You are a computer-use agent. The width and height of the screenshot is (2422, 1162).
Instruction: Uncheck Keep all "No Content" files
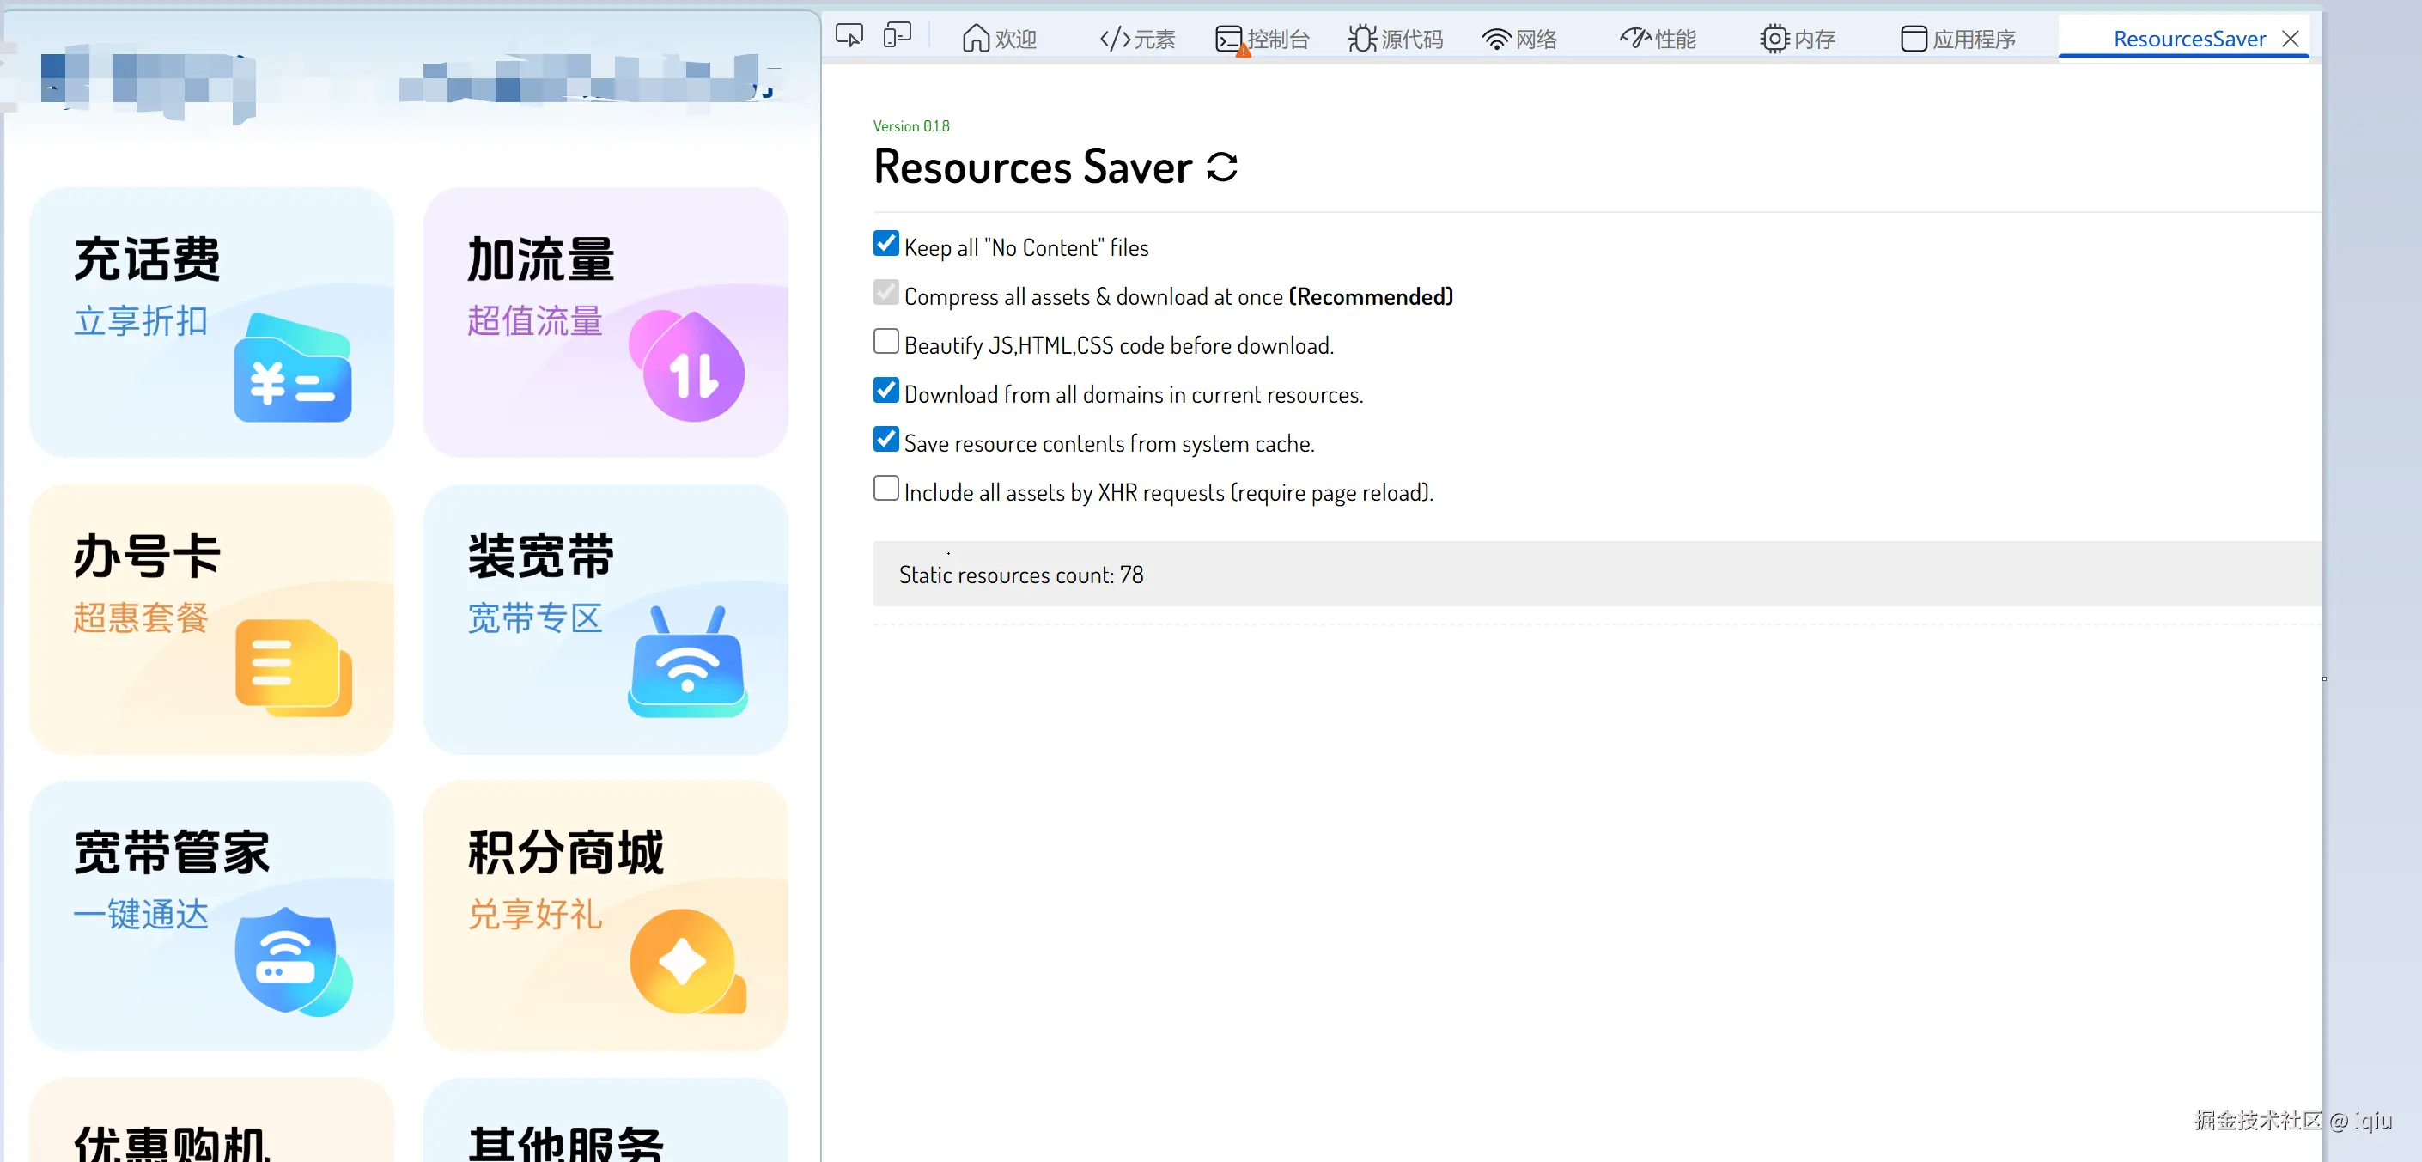885,245
